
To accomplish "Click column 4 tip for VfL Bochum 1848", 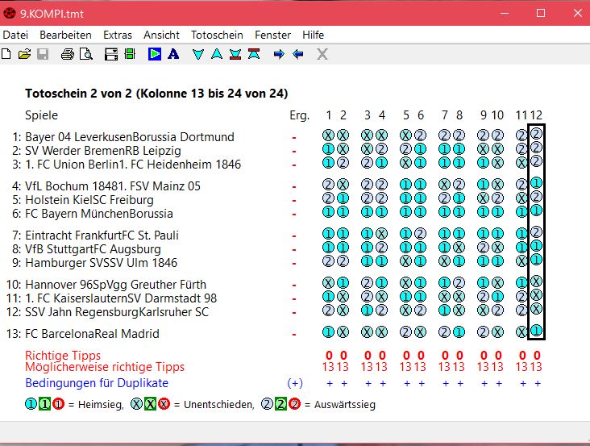I will pos(381,185).
